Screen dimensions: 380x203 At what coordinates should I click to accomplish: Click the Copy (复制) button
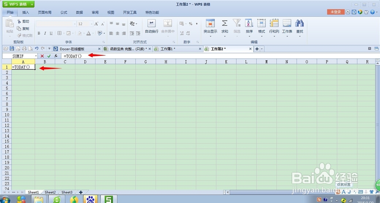(23, 28)
